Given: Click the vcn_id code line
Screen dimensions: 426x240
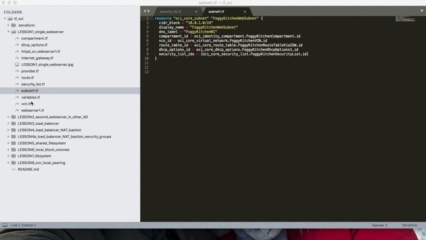Looking at the screenshot, I should pos(213,41).
